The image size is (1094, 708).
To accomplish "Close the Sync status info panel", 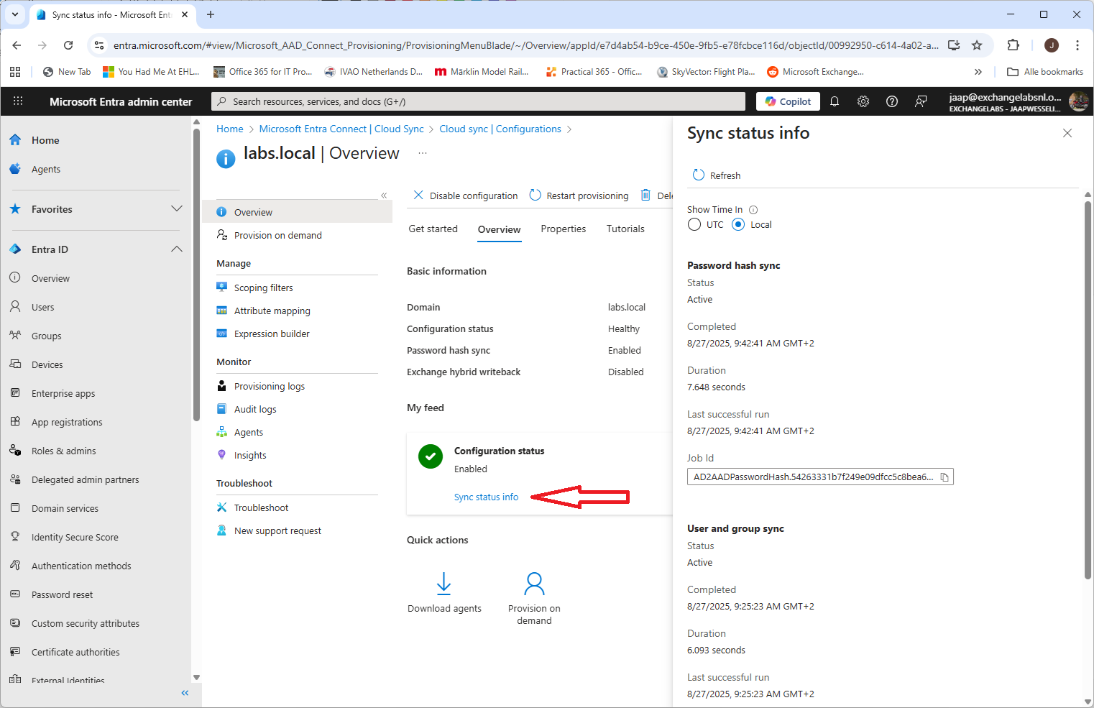I will coord(1067,133).
